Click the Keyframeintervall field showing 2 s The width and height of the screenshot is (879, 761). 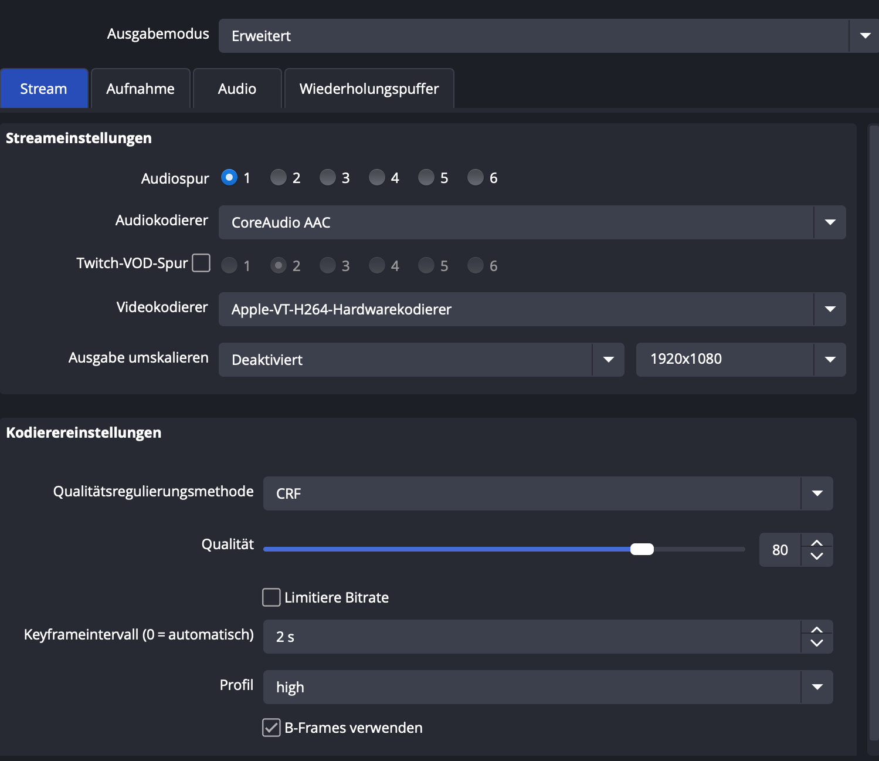pyautogui.click(x=532, y=637)
